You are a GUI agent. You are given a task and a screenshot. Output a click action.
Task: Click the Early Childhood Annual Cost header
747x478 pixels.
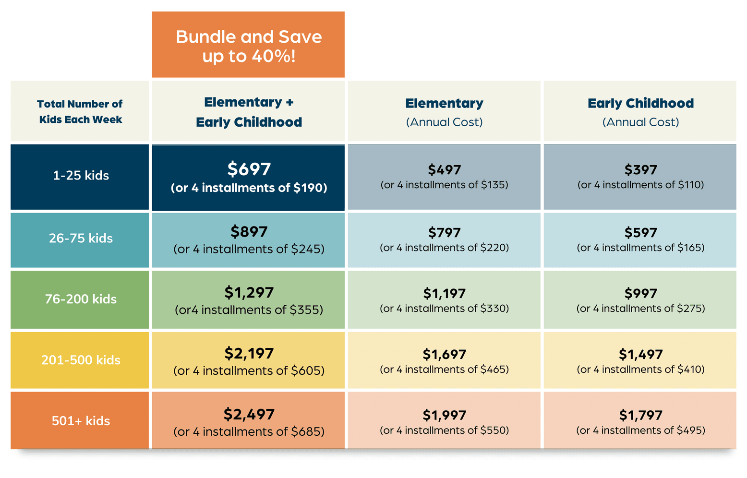pos(640,112)
